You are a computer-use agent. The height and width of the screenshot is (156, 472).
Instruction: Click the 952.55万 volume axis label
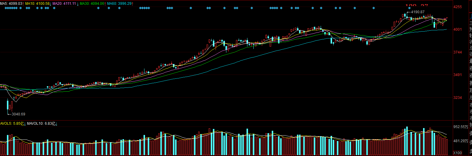click(x=461, y=127)
